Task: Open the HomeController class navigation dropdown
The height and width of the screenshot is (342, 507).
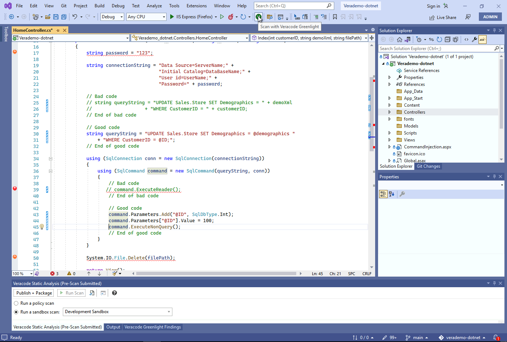Action: point(190,38)
